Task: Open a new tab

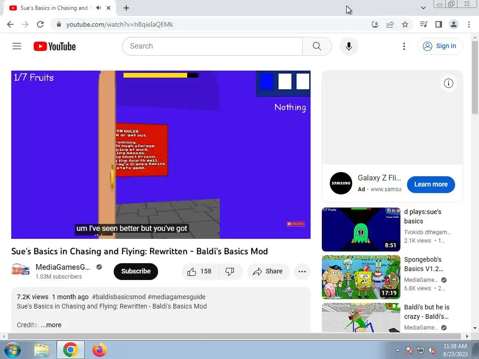Action: [x=126, y=8]
